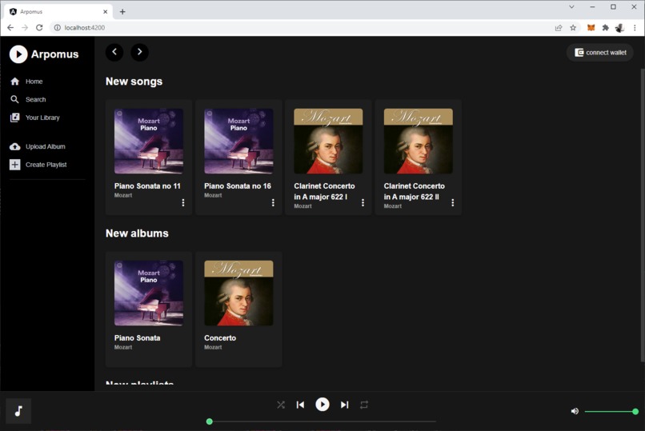Click the Home house icon
Viewport: 645px width, 431px height.
[15, 82]
